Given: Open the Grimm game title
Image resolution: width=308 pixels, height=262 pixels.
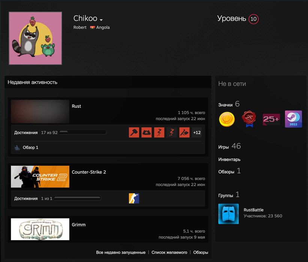Looking at the screenshot, I should point(78,225).
